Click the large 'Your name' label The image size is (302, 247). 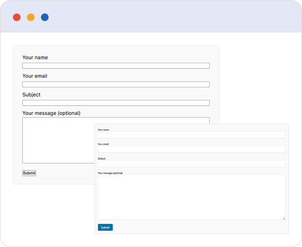(x=35, y=57)
